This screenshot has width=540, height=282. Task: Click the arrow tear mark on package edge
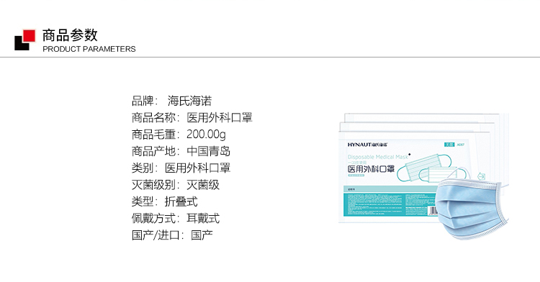coord(481,177)
